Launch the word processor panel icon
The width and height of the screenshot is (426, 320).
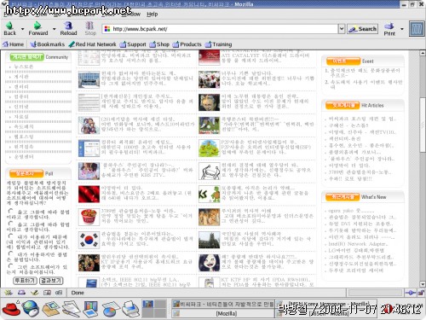point(71,309)
